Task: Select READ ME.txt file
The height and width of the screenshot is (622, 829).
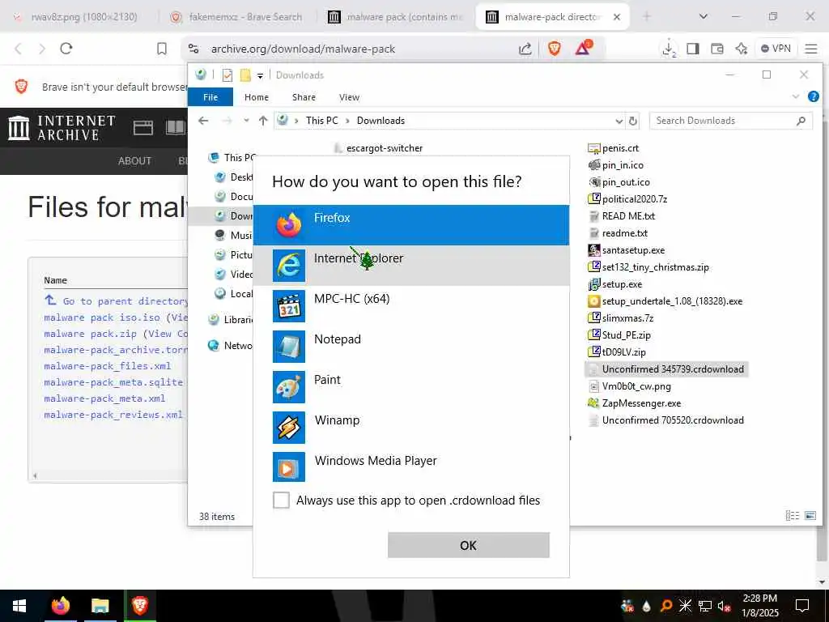Action: click(622, 215)
